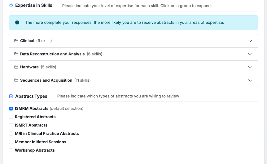Click folder icon for Data Reconstruction and Analysis
The height and width of the screenshot is (164, 267).
tap(16, 54)
